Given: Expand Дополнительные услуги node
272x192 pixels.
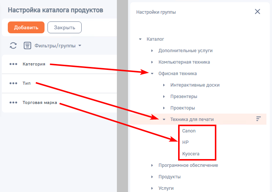Looking at the screenshot, I should 152,51.
